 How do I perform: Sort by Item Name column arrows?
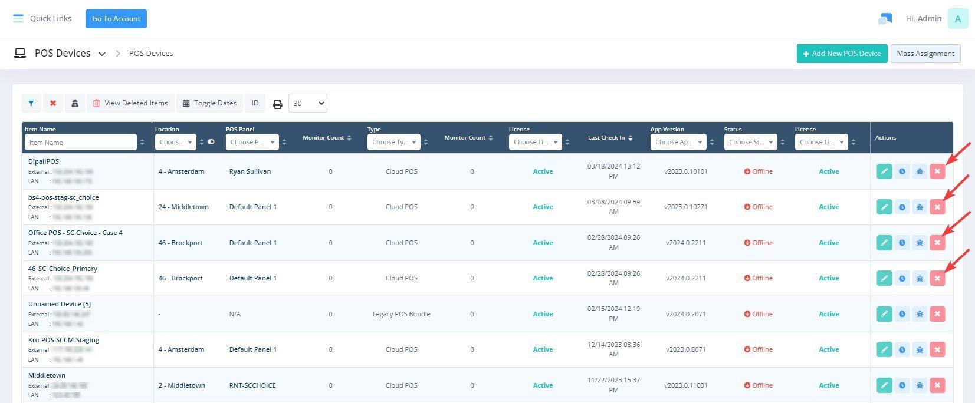pos(142,142)
